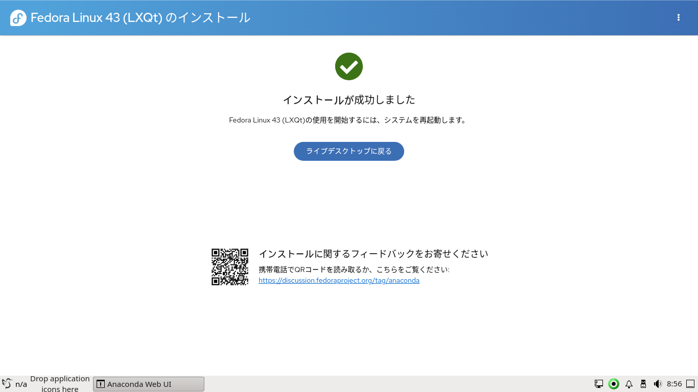Click the heading インストールが成功しました
This screenshot has height=392, width=698.
coord(349,100)
